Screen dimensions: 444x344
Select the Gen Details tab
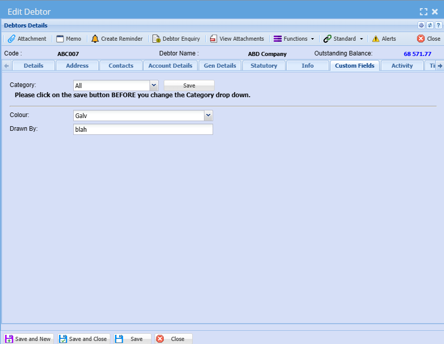pos(220,66)
